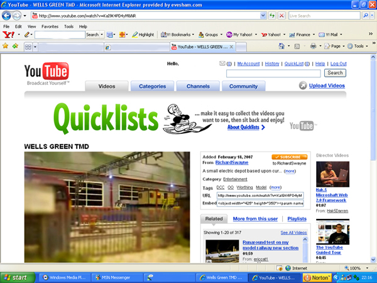The width and height of the screenshot is (377, 283).
Task: Click the Log Out link
Action: tap(338, 64)
